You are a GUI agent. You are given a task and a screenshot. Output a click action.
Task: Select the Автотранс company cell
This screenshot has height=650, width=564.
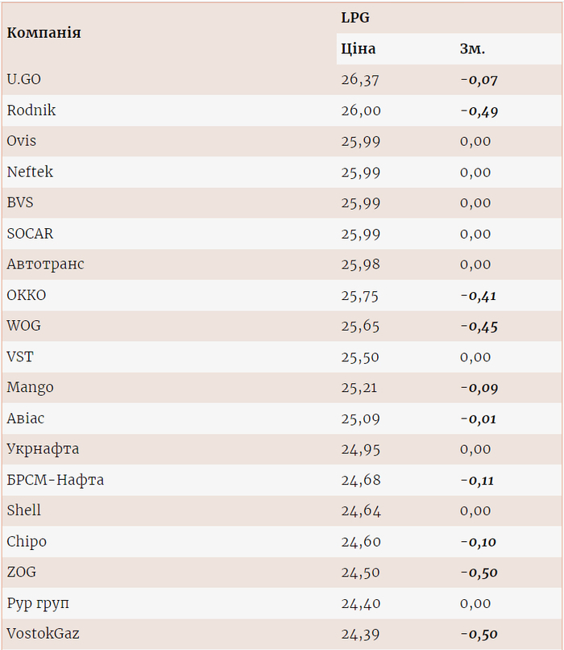(45, 265)
